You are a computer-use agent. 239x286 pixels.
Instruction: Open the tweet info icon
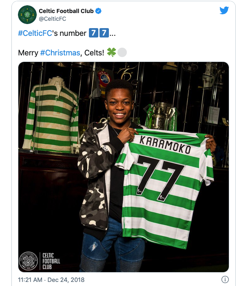click(x=225, y=279)
